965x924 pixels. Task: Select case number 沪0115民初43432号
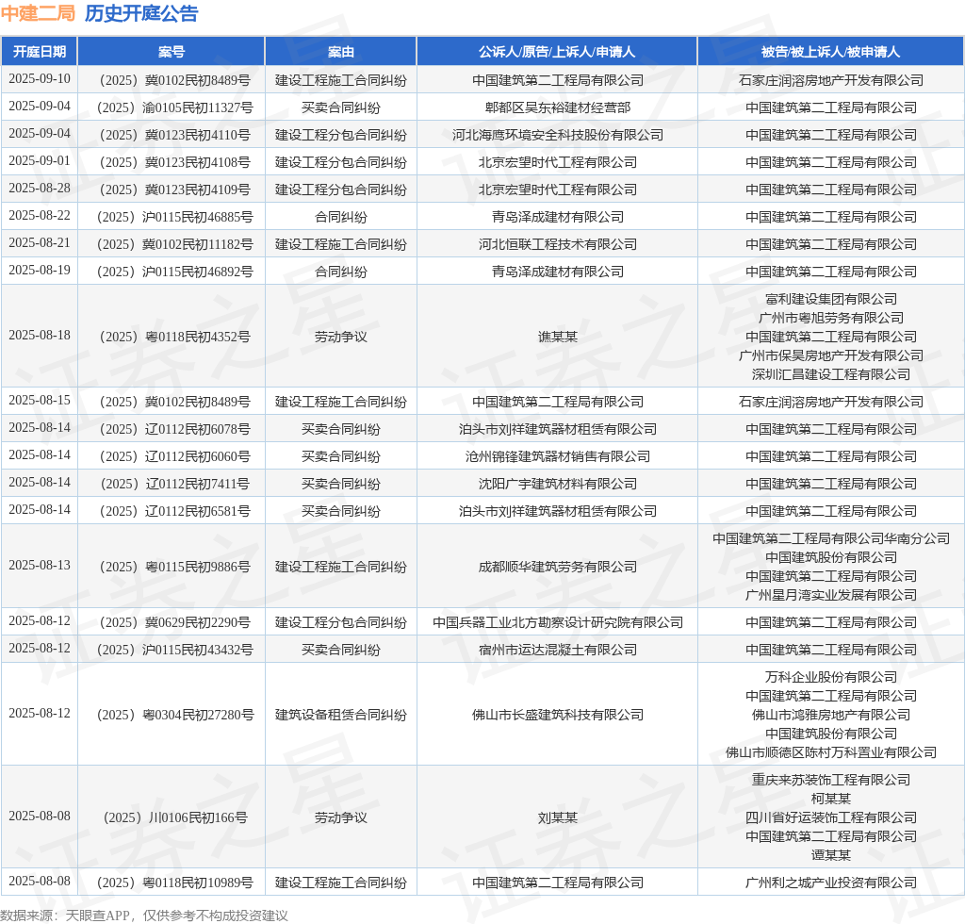point(174,650)
